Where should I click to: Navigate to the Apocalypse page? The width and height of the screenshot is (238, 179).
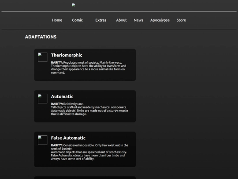[x=160, y=20]
